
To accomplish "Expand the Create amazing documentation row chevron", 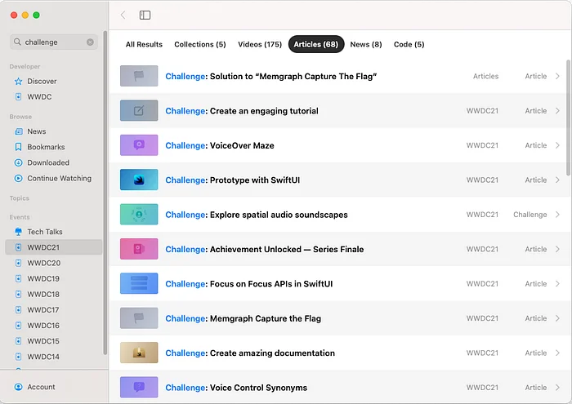I will pos(557,353).
